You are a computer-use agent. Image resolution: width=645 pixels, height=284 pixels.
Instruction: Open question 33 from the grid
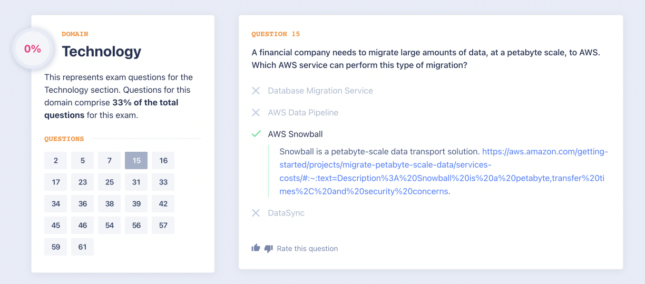(x=163, y=182)
